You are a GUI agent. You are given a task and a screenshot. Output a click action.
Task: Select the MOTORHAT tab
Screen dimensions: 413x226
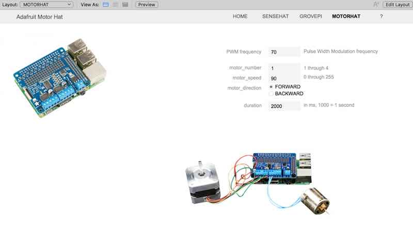tap(346, 17)
